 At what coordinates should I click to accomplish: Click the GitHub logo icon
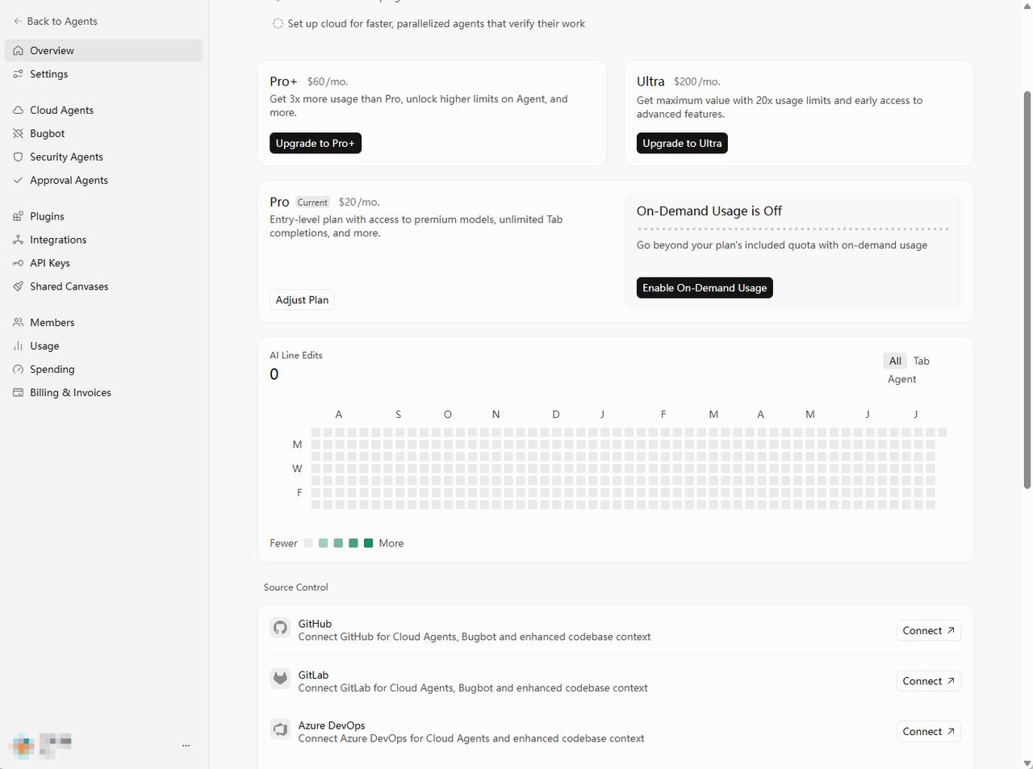click(x=280, y=628)
